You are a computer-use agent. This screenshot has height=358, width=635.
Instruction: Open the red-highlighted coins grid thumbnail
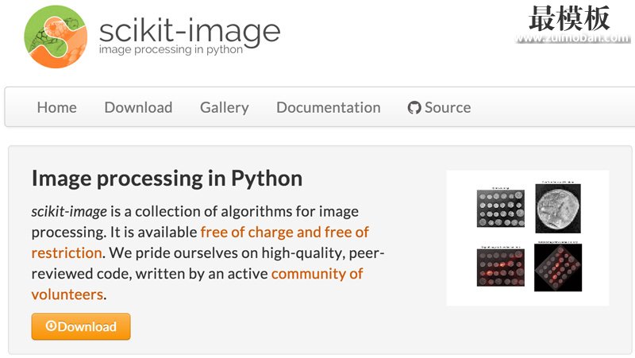501,268
